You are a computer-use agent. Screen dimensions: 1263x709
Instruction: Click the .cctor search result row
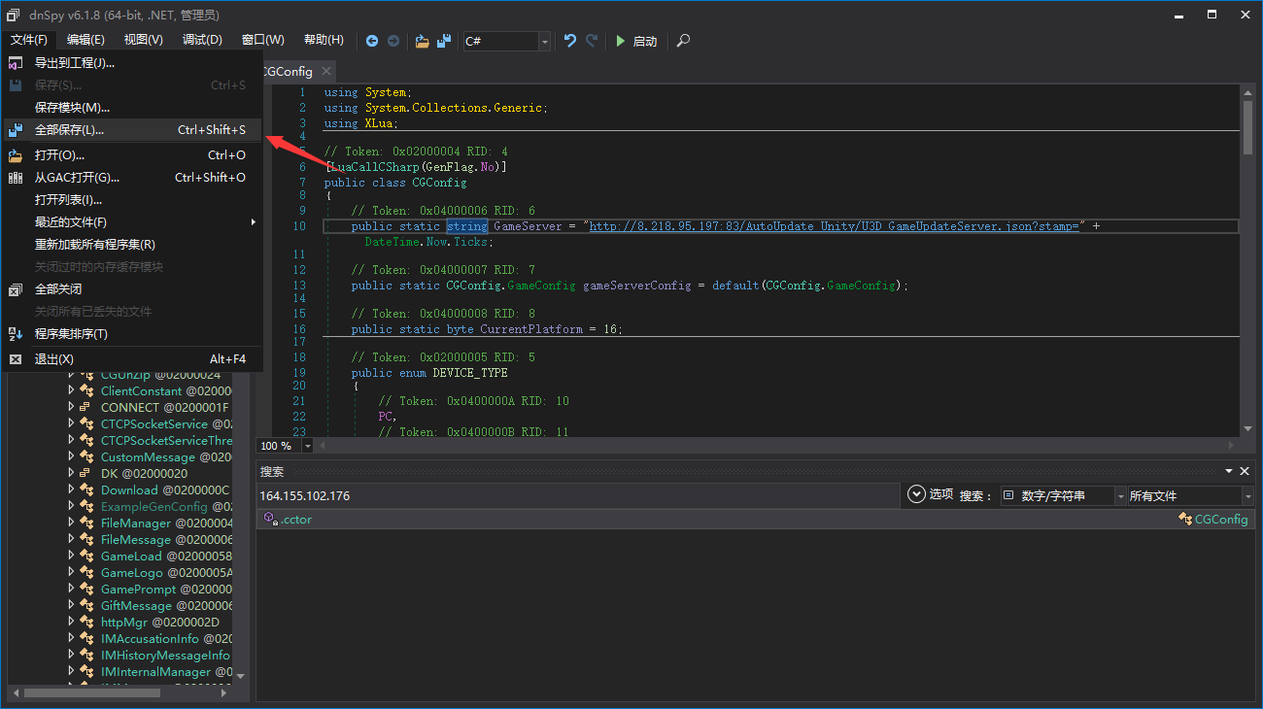click(x=296, y=520)
